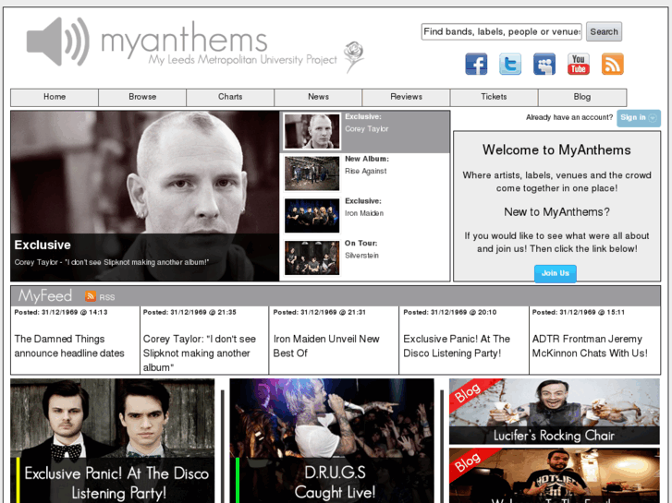
Task: Open the Reviews menu item
Action: (x=407, y=97)
